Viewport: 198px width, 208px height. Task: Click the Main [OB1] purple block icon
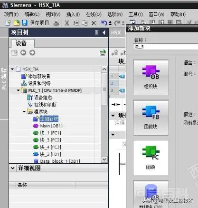pyautogui.click(x=36, y=126)
